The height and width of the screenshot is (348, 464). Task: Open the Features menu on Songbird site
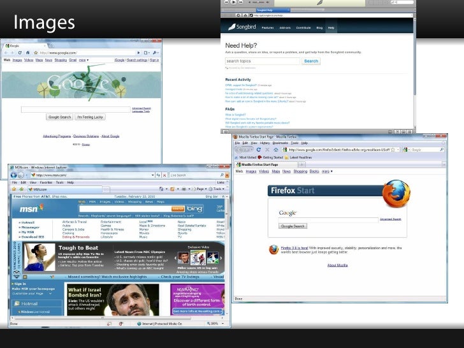click(268, 28)
